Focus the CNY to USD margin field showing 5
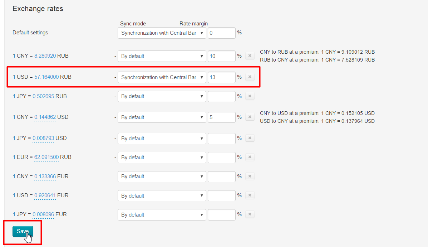 [x=222, y=117]
